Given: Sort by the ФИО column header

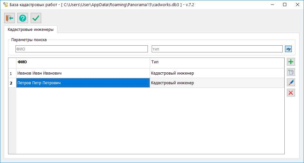Looking at the screenshot, I should [83, 62].
